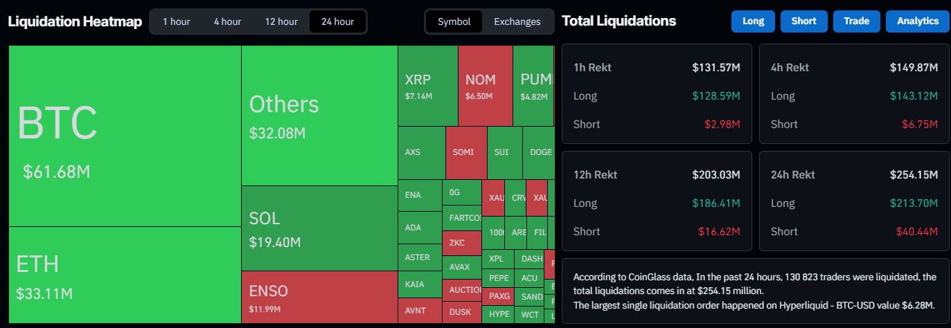951x328 pixels.
Task: Select the red ENSO heatmap tile
Action: [x=319, y=296]
